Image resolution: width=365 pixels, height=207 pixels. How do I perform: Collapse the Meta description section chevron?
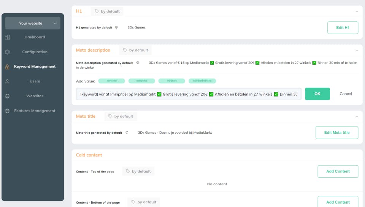coord(357,50)
